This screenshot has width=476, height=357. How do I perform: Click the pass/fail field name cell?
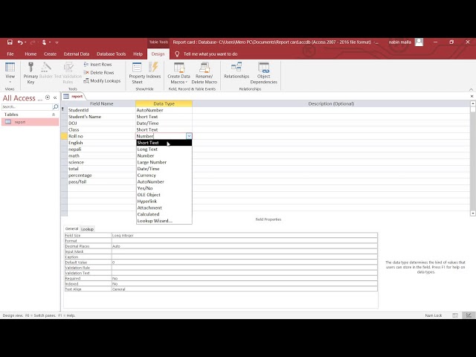pos(101,181)
